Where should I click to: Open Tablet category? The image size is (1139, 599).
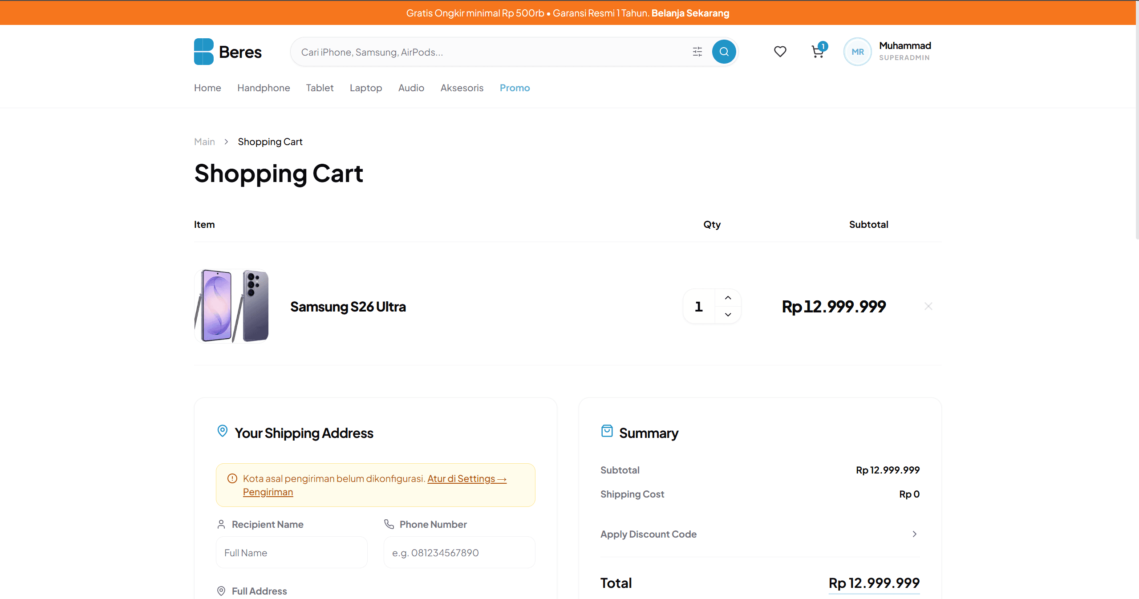(x=320, y=88)
